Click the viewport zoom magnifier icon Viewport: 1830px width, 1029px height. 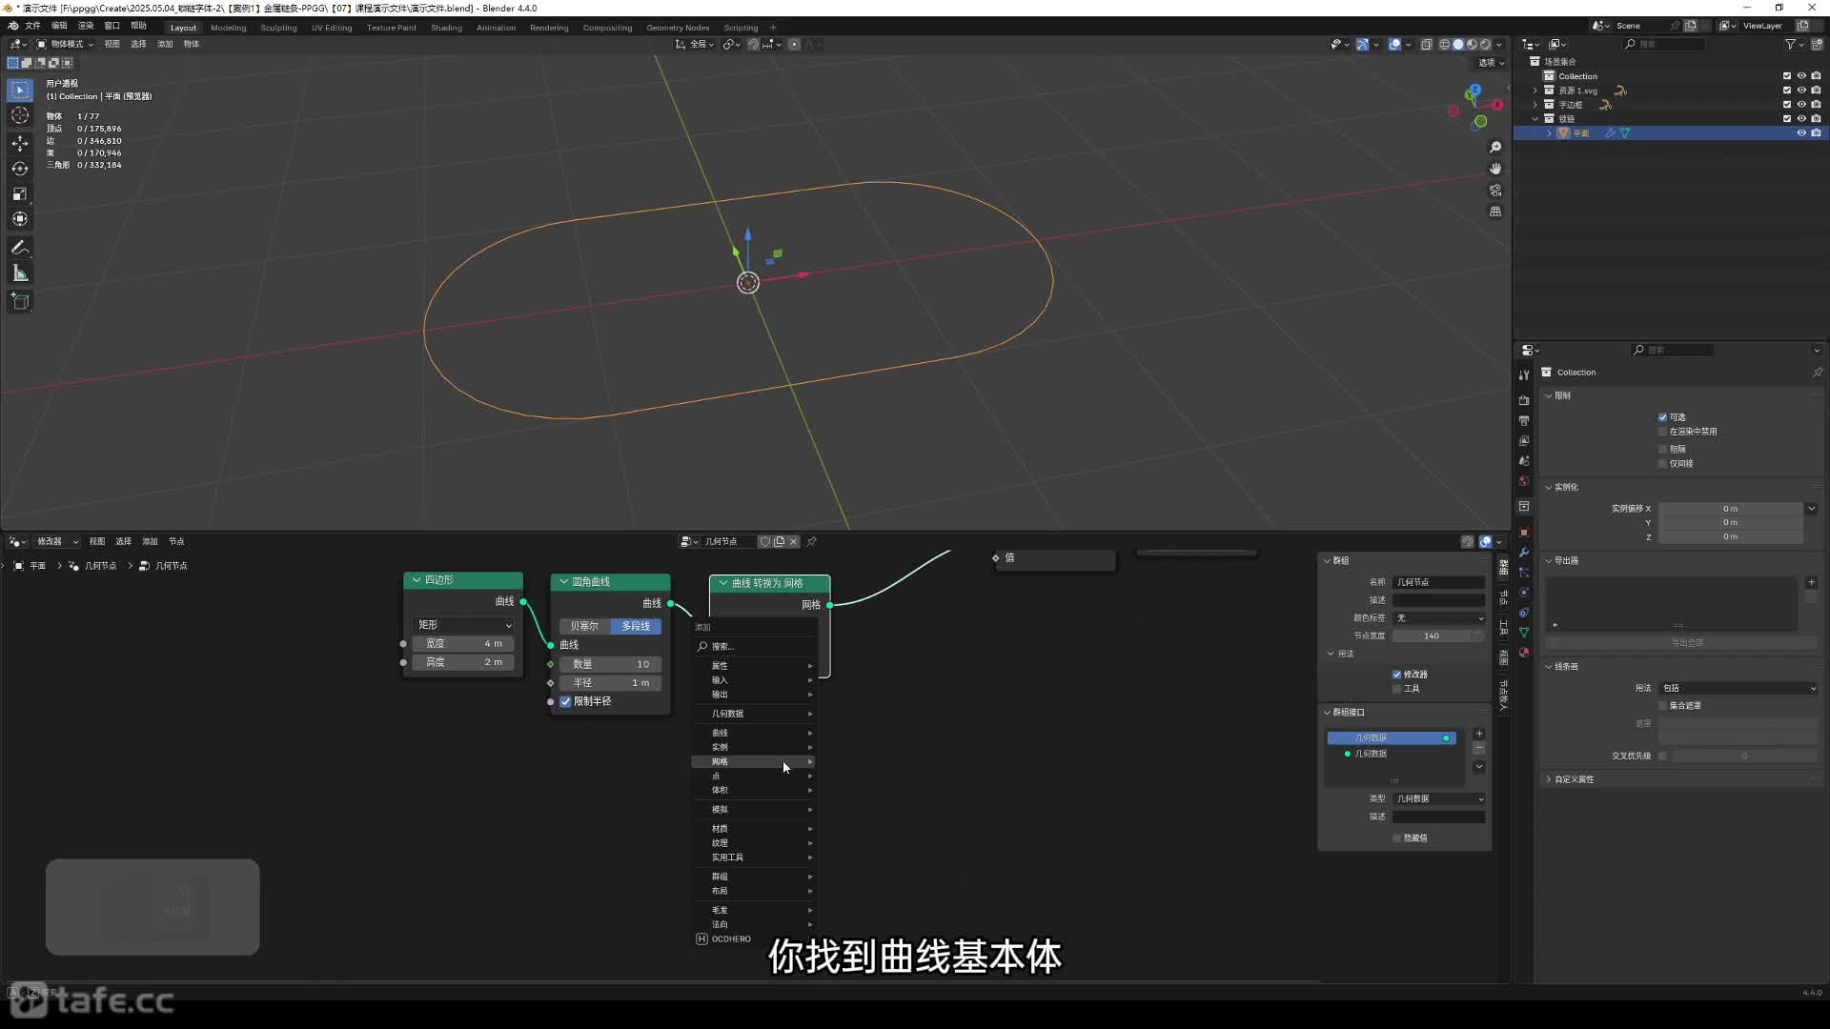point(1495,148)
